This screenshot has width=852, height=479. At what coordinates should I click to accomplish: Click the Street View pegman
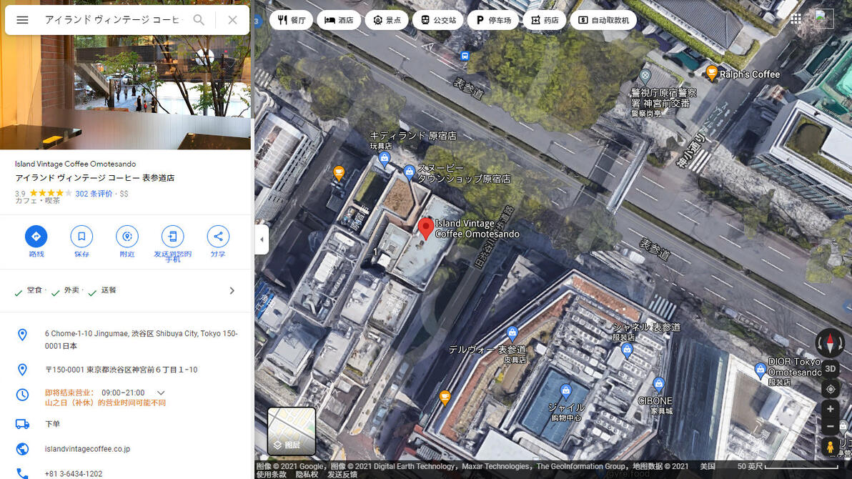(x=830, y=447)
